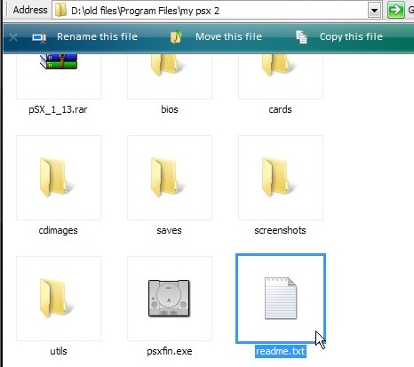Click the Rename this file icon

click(39, 37)
